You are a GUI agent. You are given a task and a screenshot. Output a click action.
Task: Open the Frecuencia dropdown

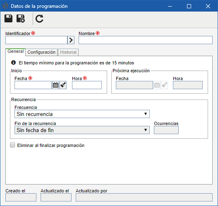pyautogui.click(x=82, y=114)
